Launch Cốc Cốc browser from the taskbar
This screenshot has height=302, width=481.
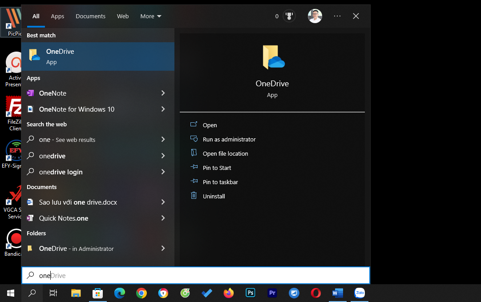(185, 293)
